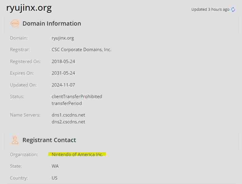This screenshot has height=184, width=242.
Task: Click the 'Registered On:' field label
Action: click(25, 62)
